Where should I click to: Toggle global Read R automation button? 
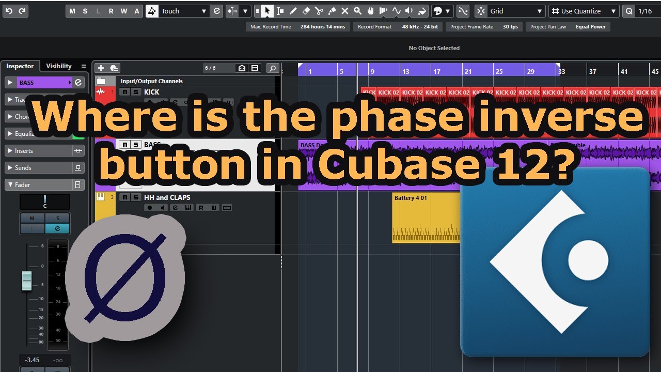tap(111, 11)
